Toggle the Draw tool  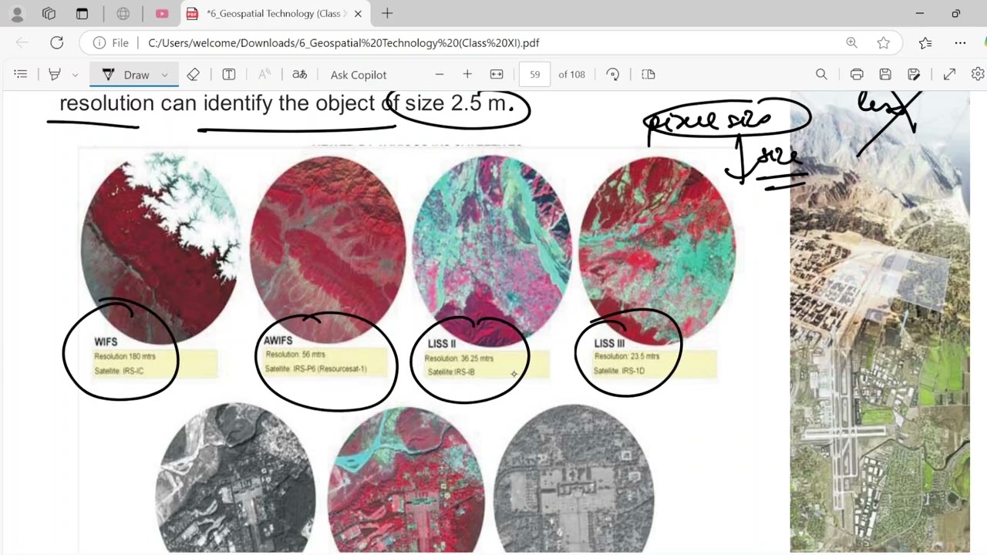coord(126,74)
